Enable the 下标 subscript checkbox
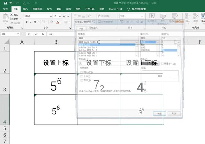This screenshot has height=144, width=205. 82,80
